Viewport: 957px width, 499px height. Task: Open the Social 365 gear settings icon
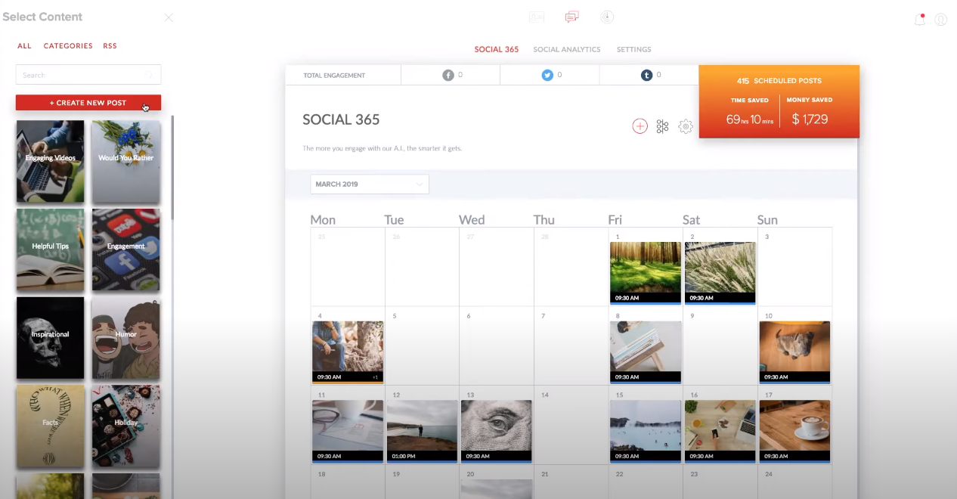click(x=686, y=126)
